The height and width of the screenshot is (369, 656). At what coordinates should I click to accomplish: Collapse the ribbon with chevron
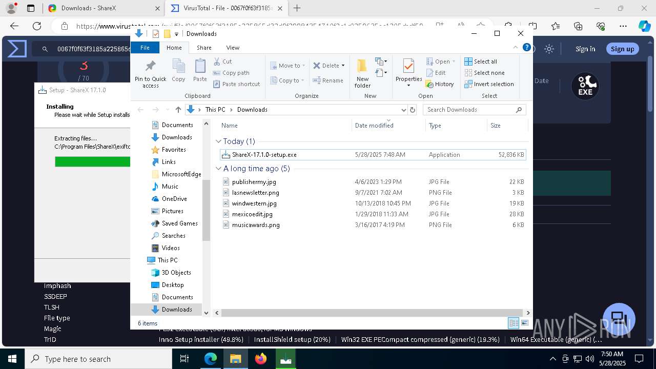(516, 47)
